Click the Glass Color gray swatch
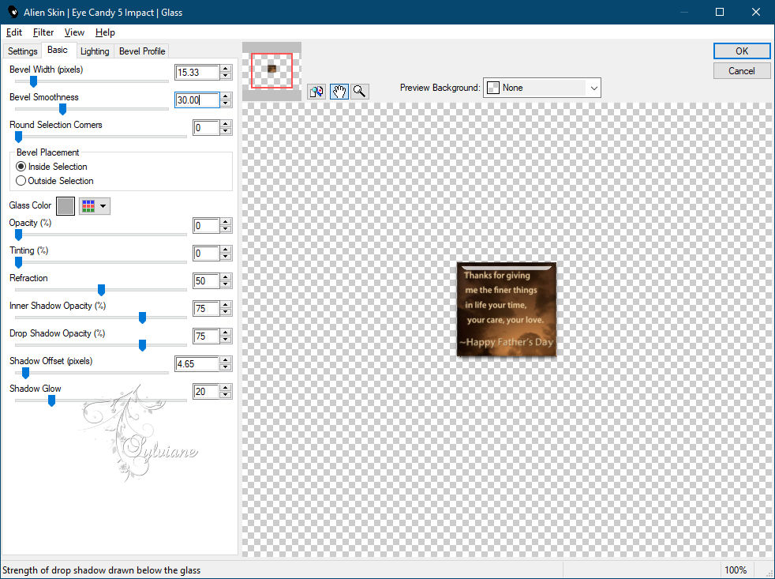 (x=66, y=206)
